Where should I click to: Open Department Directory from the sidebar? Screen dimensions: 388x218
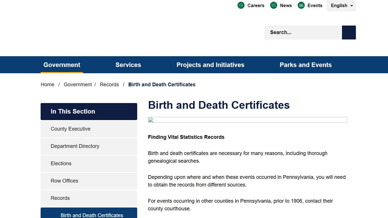(x=75, y=146)
